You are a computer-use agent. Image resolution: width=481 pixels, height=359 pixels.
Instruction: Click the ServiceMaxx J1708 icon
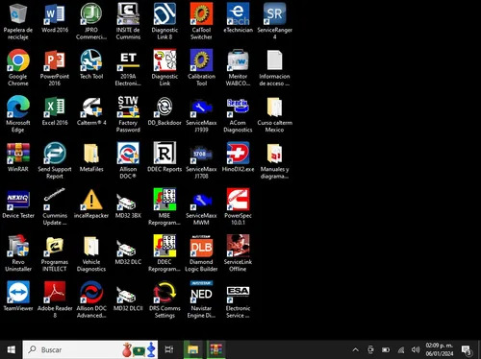[x=201, y=160]
